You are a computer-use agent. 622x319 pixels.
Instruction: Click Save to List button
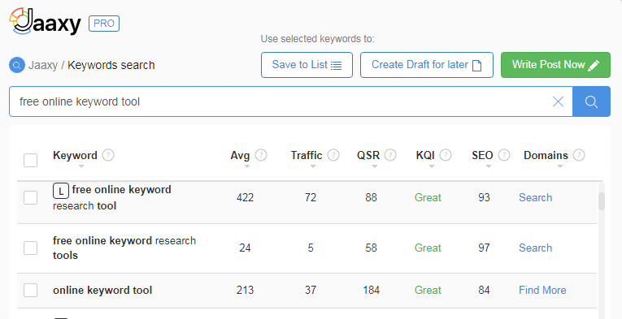[x=307, y=65]
